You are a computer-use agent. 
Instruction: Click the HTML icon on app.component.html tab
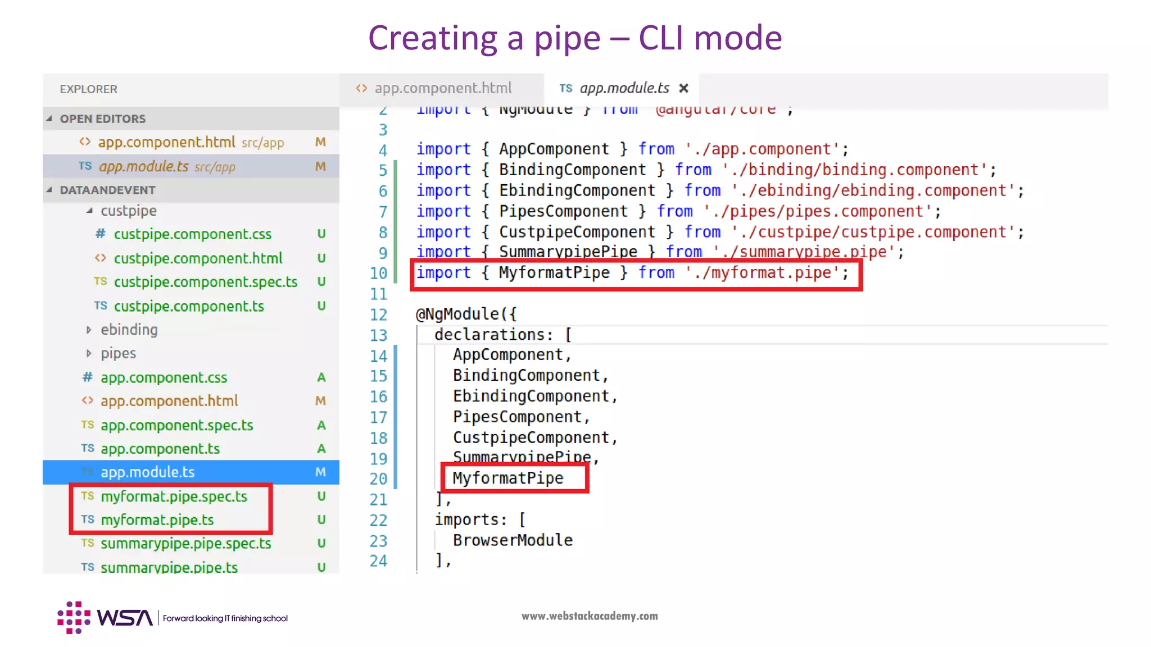click(361, 88)
